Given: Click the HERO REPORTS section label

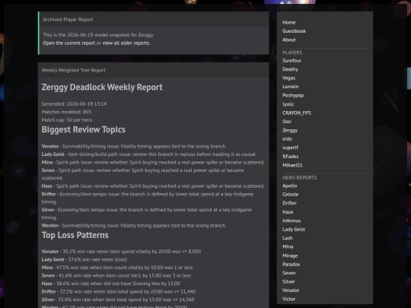Looking at the screenshot, I should [x=300, y=178].
